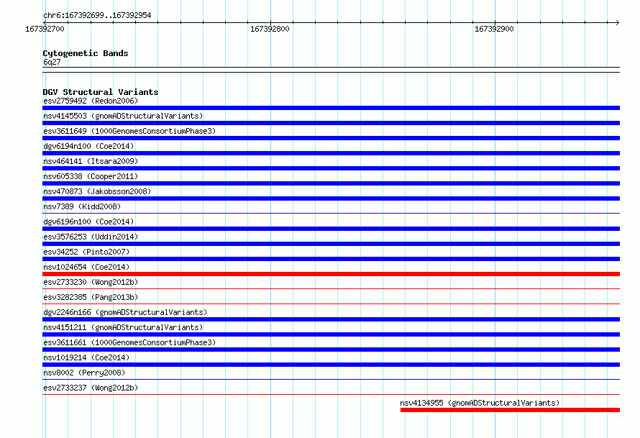Select nsv1024654 (Coe2014) variant label

(x=86, y=267)
